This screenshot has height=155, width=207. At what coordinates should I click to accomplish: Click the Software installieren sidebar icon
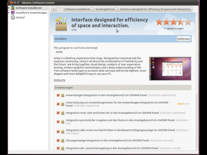[13, 8]
